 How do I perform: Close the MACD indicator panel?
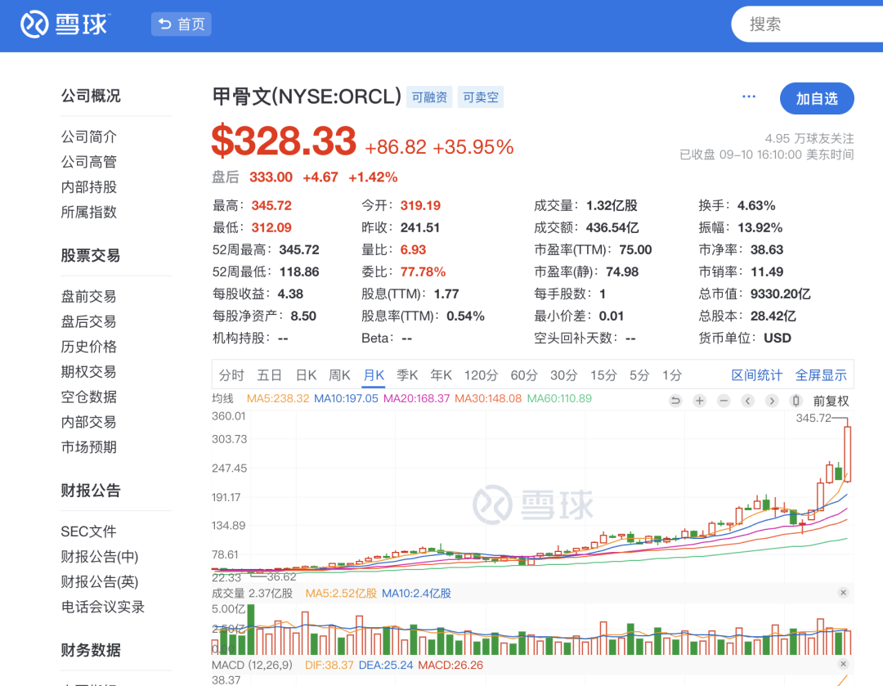pos(843,664)
